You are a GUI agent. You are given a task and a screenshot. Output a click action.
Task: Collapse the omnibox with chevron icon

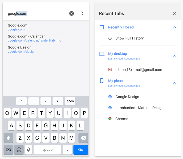82,13
